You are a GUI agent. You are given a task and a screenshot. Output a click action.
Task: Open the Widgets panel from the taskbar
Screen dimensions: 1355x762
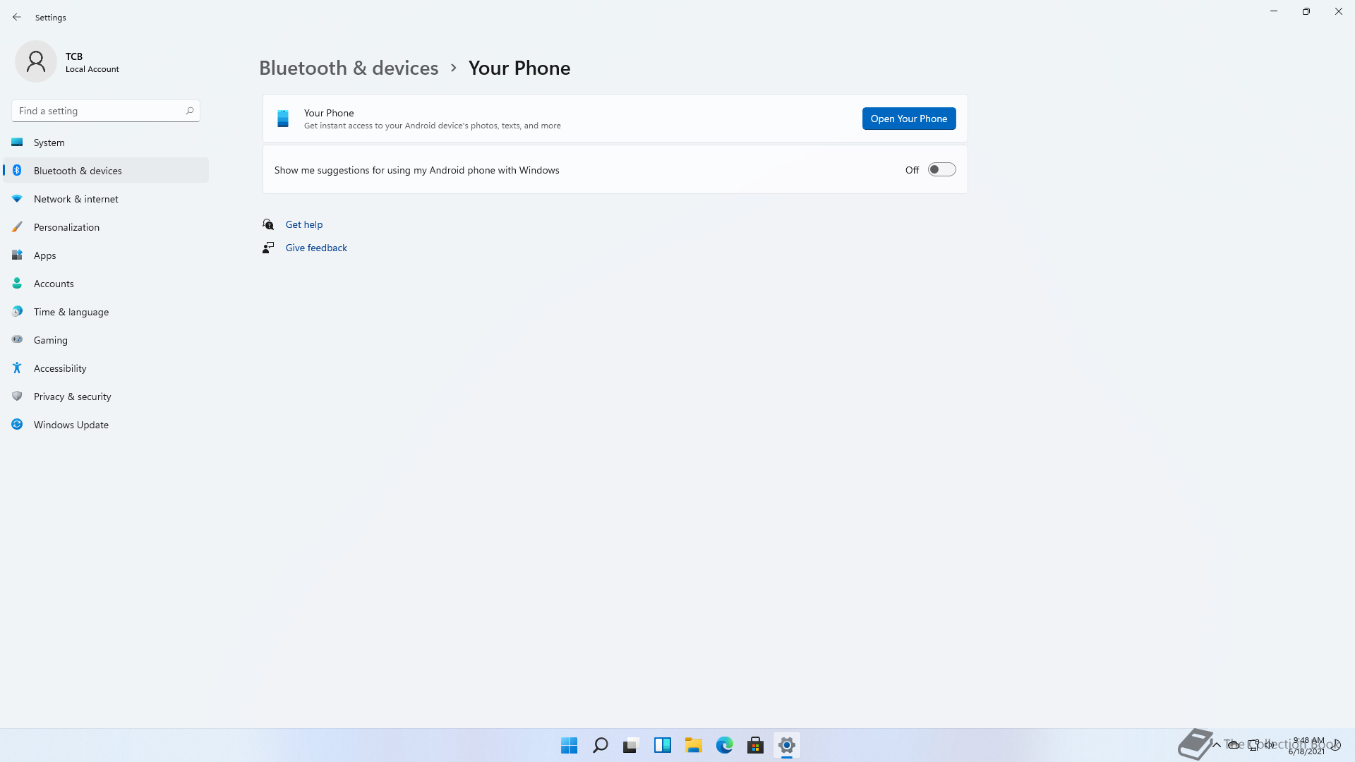[663, 745]
